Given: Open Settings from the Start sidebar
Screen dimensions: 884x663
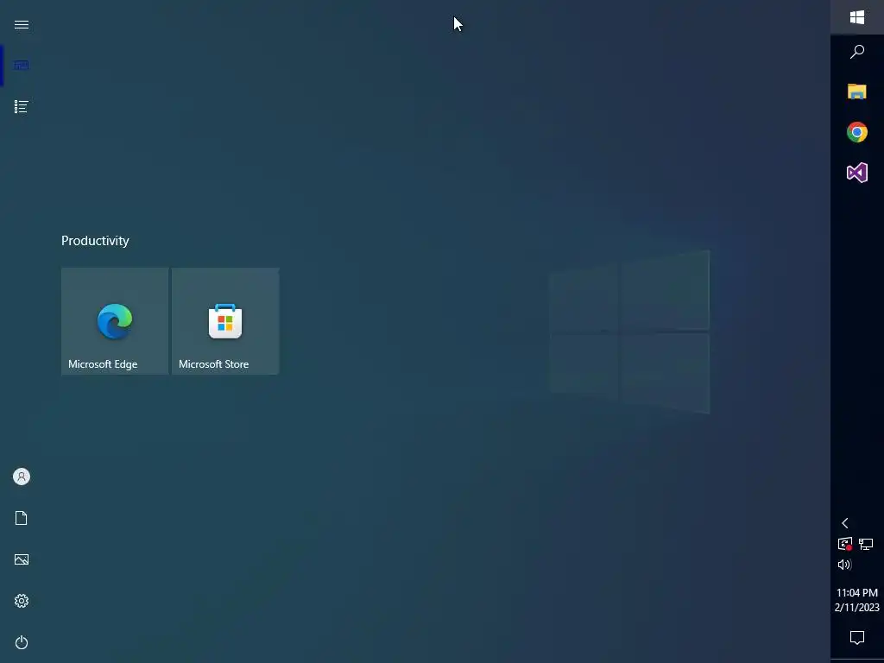Looking at the screenshot, I should (22, 601).
